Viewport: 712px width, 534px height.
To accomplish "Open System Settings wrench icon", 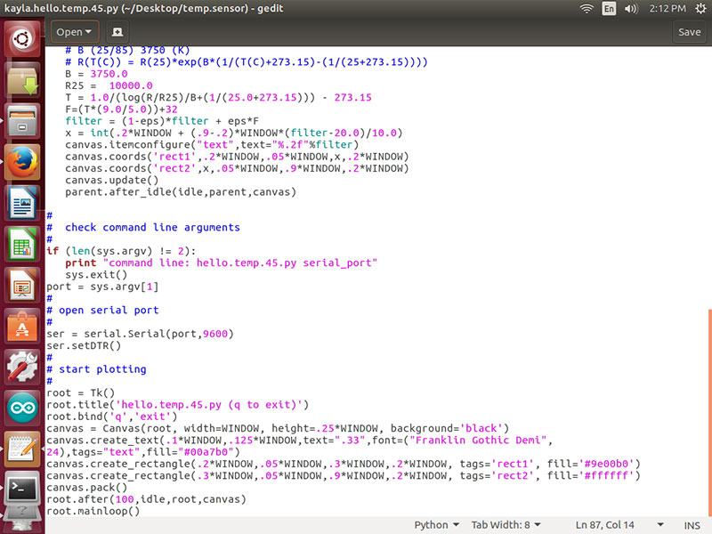I will pos(22,367).
